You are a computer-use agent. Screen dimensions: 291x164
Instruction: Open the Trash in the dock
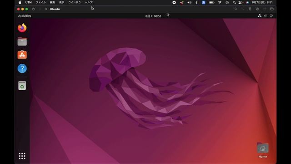(x=22, y=86)
